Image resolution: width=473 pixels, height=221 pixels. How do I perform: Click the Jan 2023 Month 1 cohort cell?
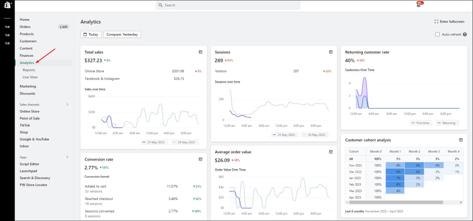tap(395, 178)
